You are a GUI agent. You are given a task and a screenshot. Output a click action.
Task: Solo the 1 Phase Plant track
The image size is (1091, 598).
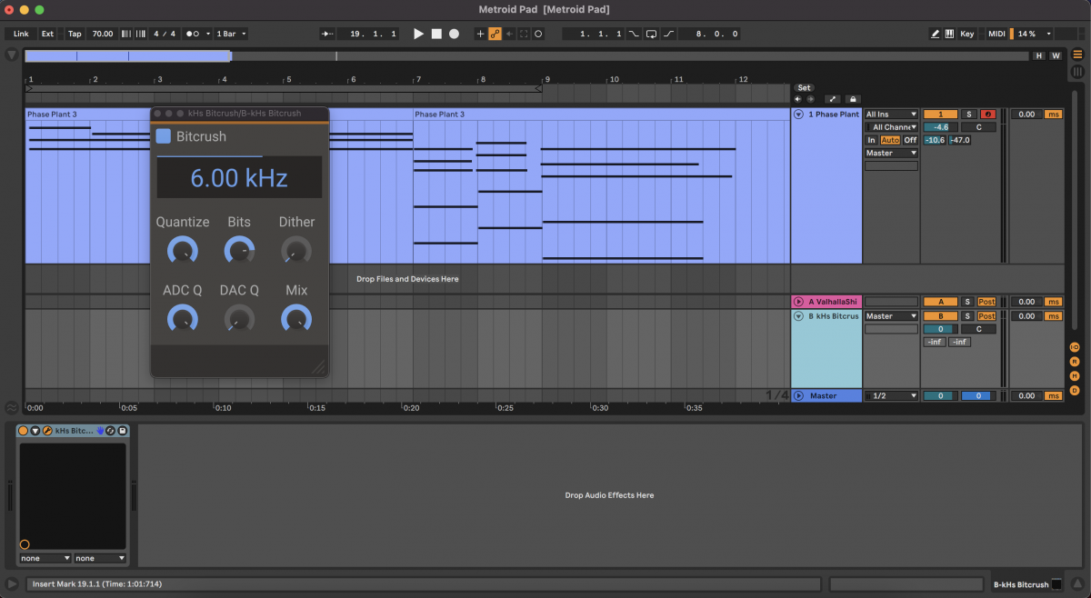(968, 115)
